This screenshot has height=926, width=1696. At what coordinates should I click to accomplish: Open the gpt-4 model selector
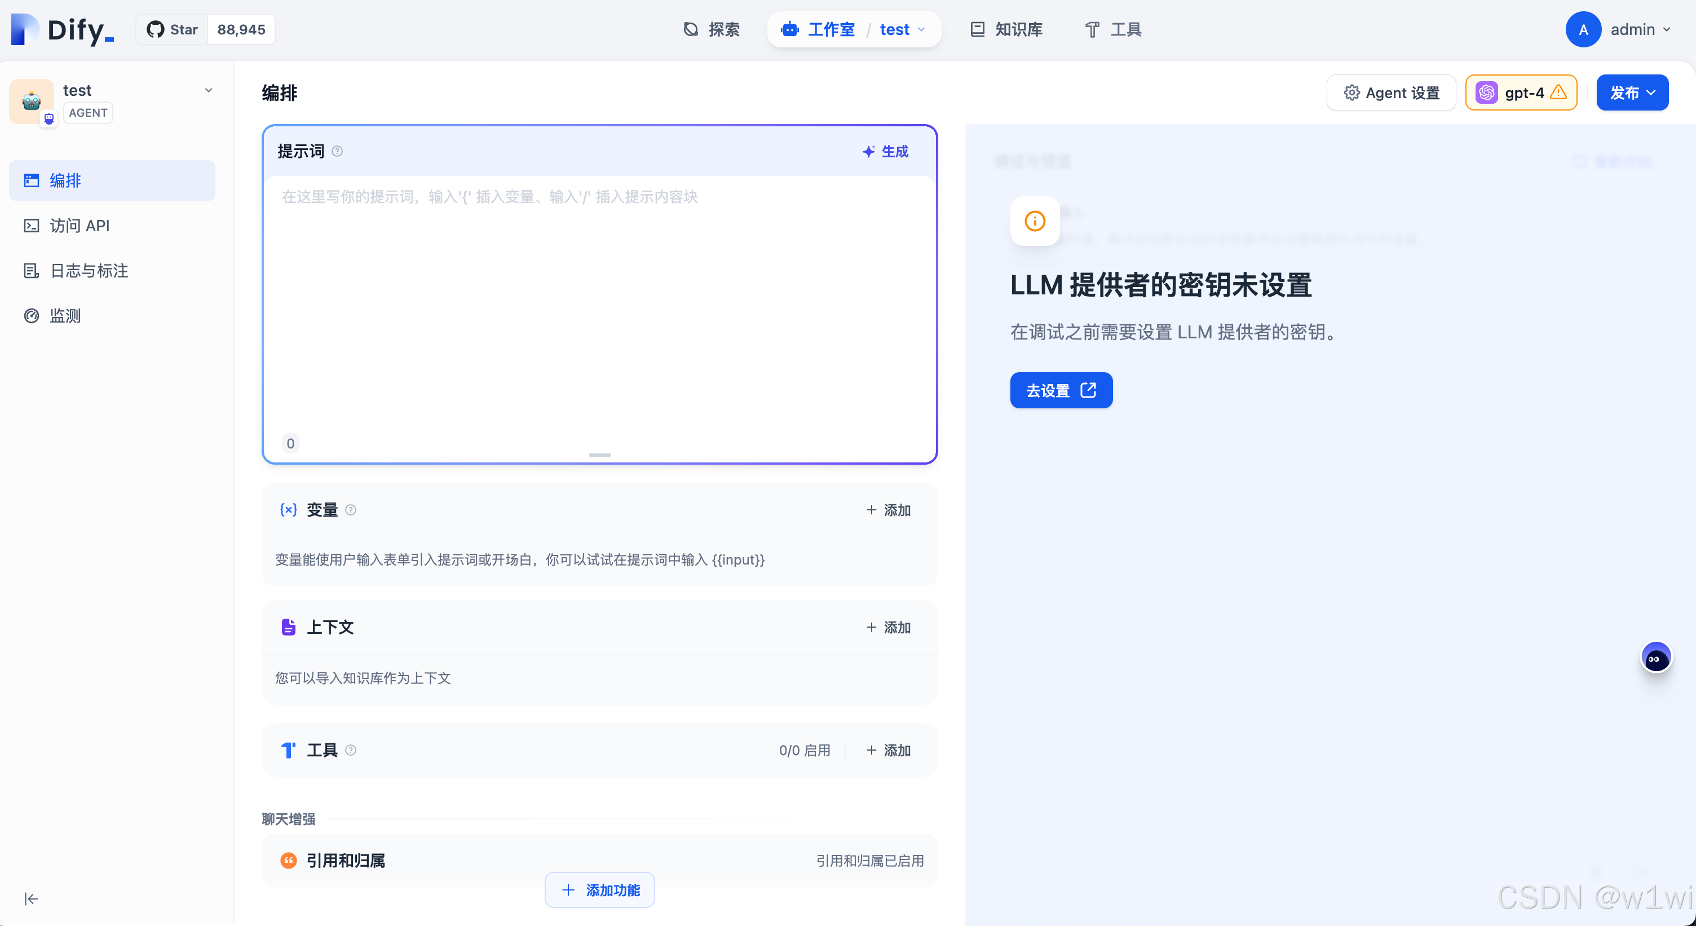1521,92
